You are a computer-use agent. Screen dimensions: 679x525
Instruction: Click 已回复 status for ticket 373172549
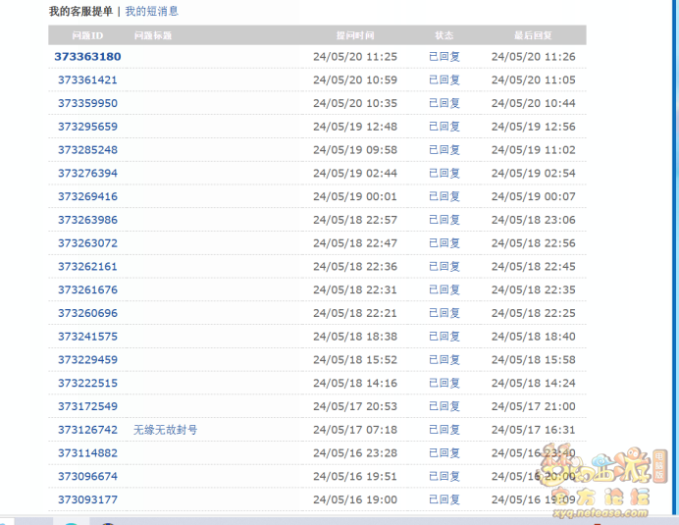pyautogui.click(x=444, y=406)
